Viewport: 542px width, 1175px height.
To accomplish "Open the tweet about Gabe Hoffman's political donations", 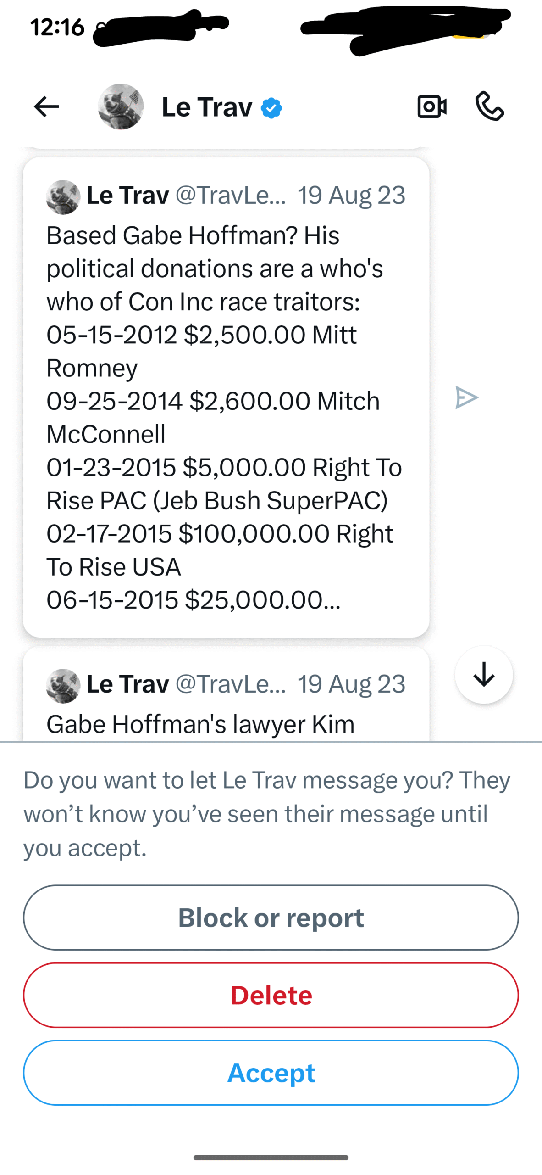I will pos(225,418).
